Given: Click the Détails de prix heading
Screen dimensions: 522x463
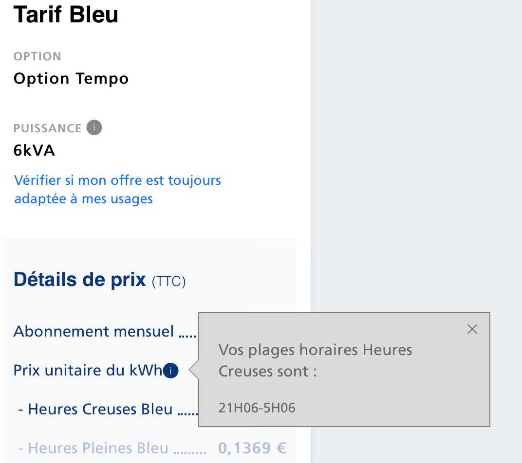Looking at the screenshot, I should coord(79,279).
